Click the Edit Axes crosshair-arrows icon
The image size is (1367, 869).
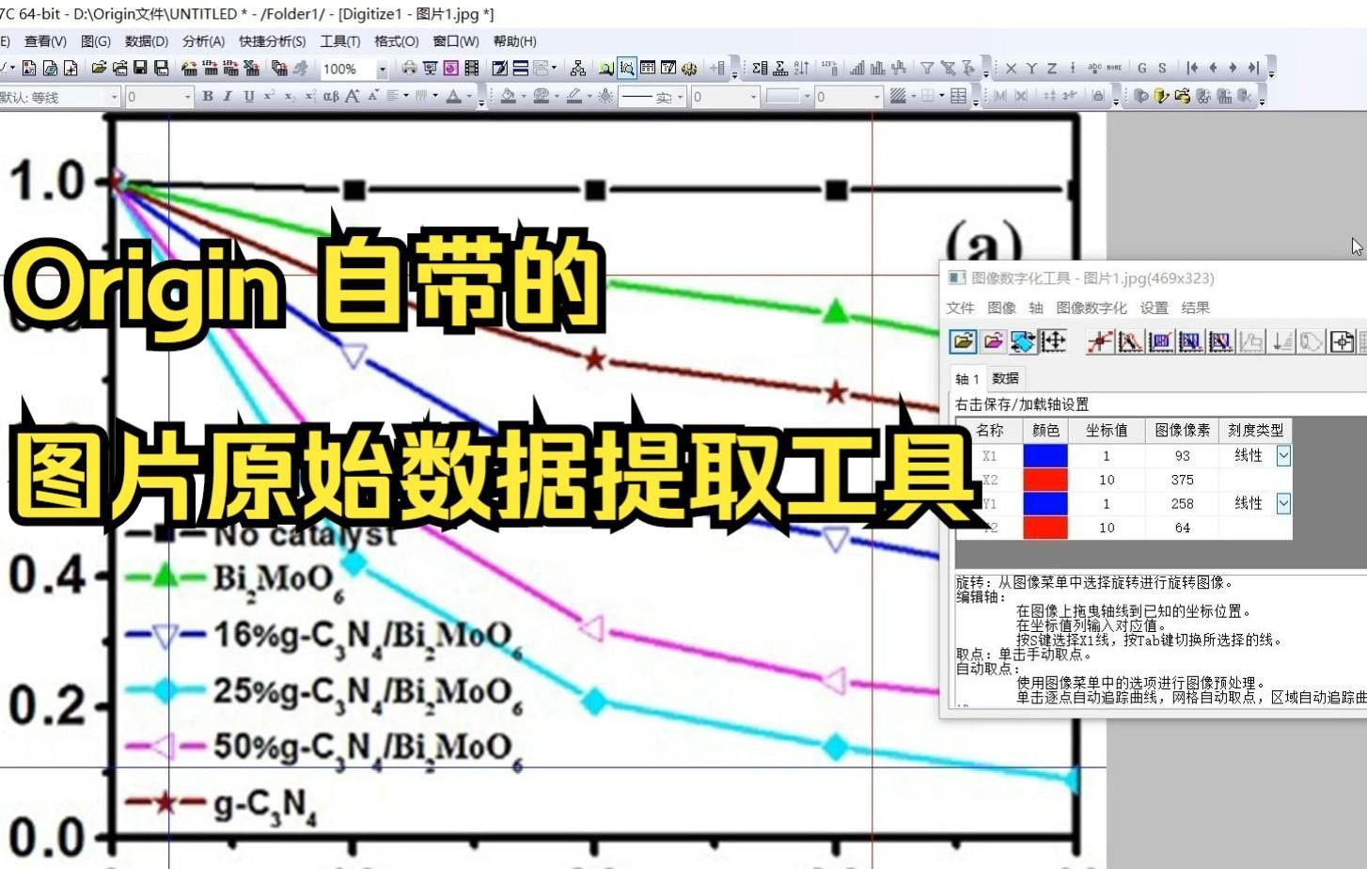click(1053, 341)
